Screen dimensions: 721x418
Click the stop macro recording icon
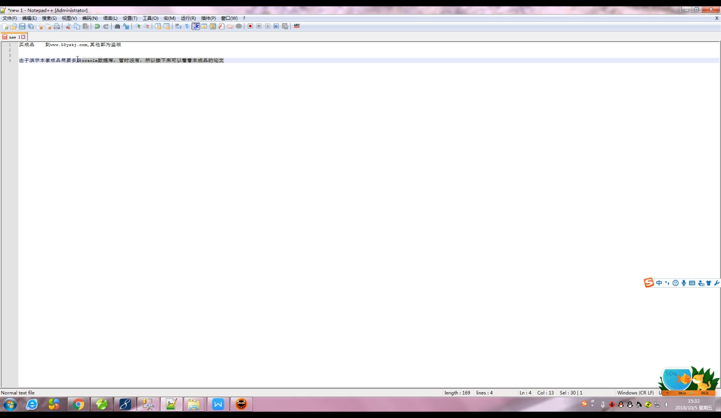(x=259, y=26)
